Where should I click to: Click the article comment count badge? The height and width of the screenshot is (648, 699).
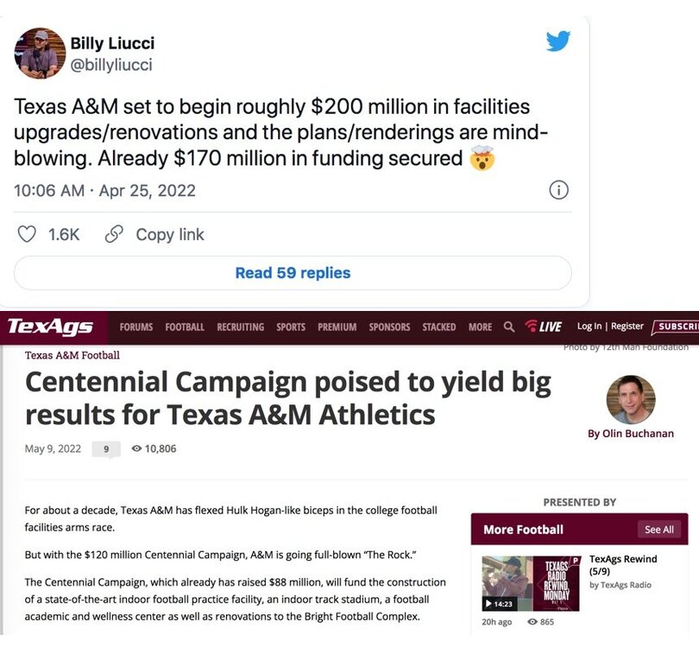[106, 449]
